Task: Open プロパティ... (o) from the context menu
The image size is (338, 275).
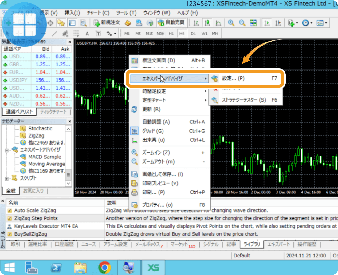Action: coord(169,205)
